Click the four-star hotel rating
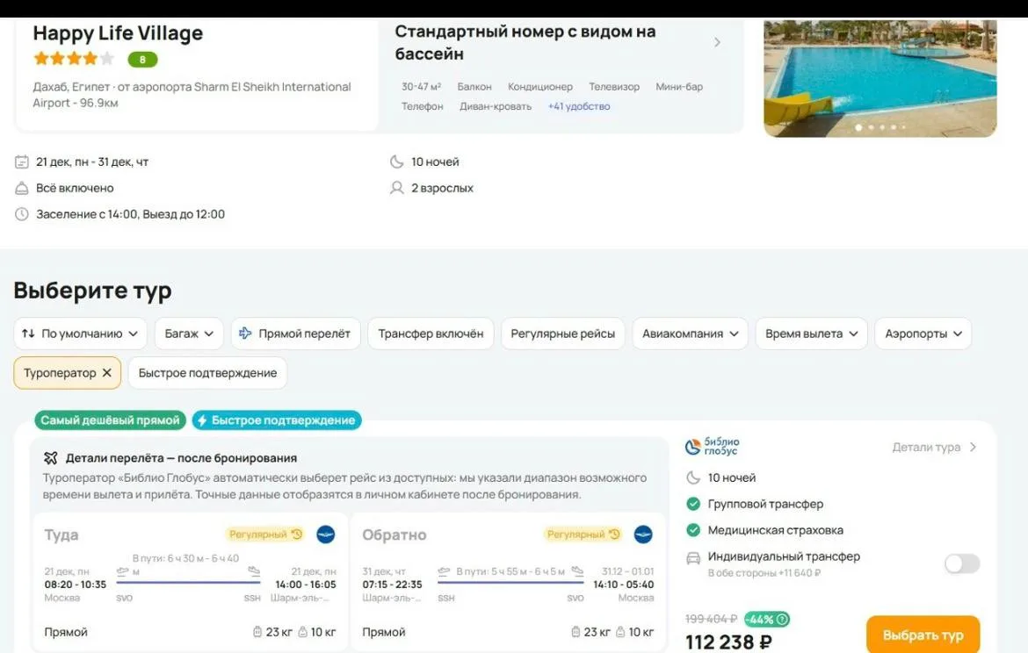 click(74, 59)
